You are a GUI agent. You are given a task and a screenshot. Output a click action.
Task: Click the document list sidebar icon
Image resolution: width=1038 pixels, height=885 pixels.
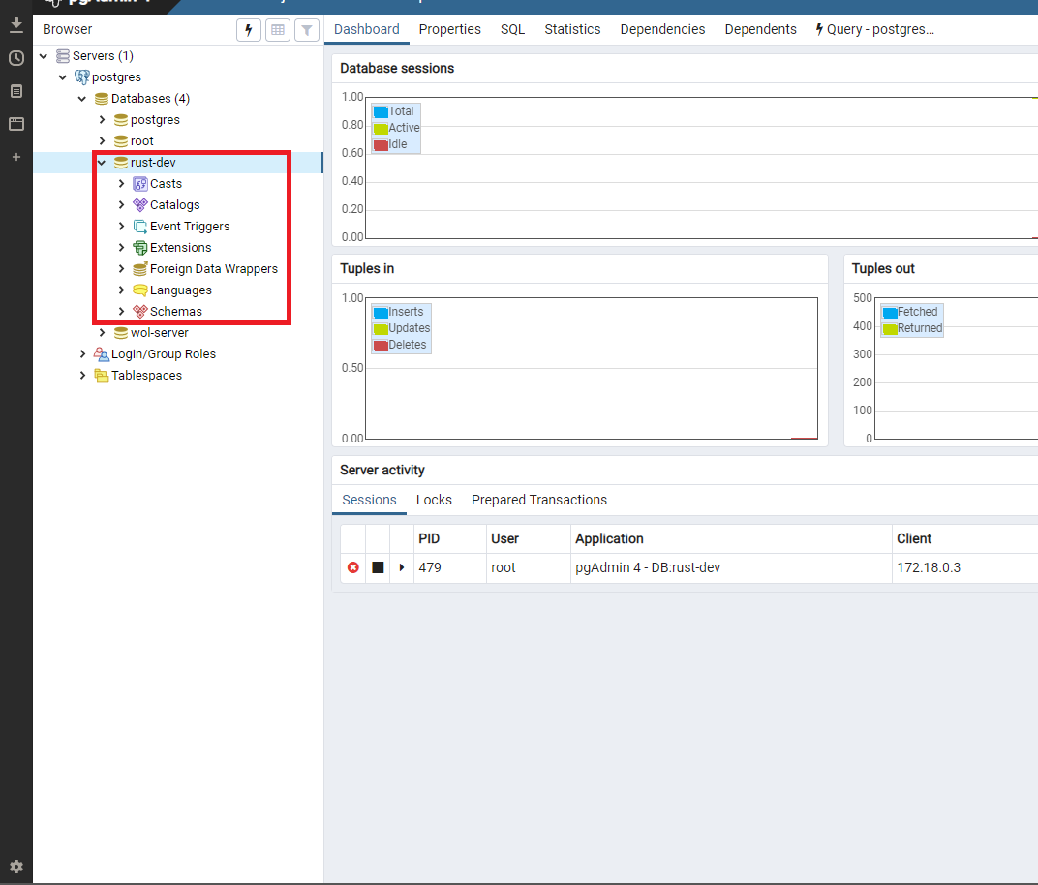[x=16, y=91]
